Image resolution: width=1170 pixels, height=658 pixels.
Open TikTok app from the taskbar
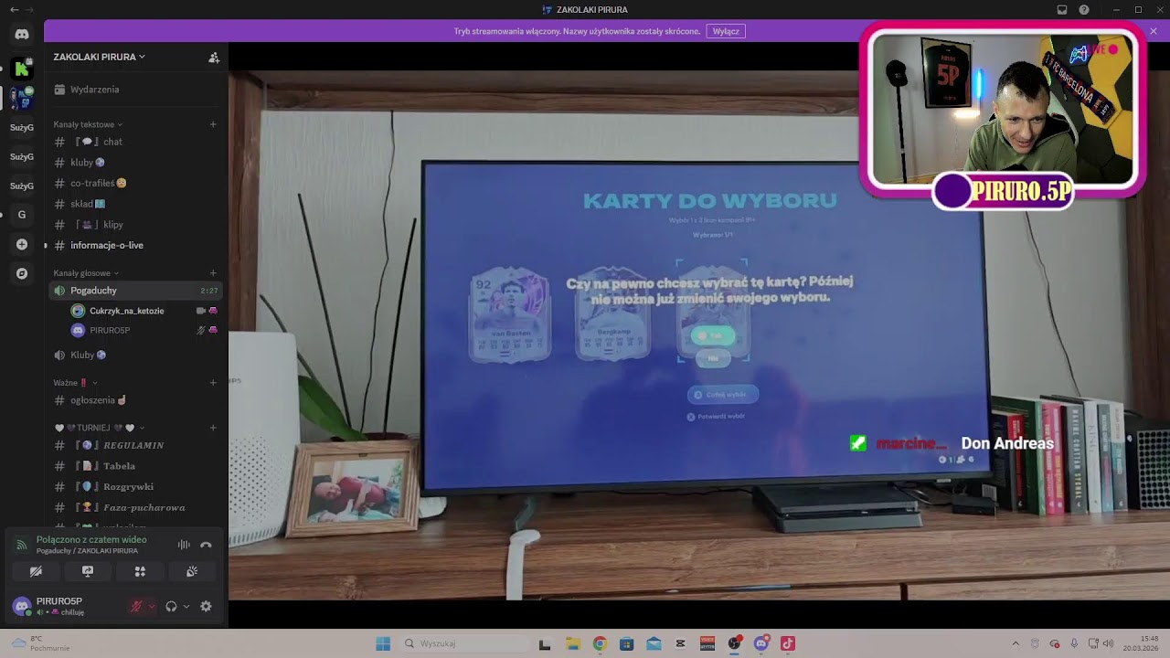788,643
